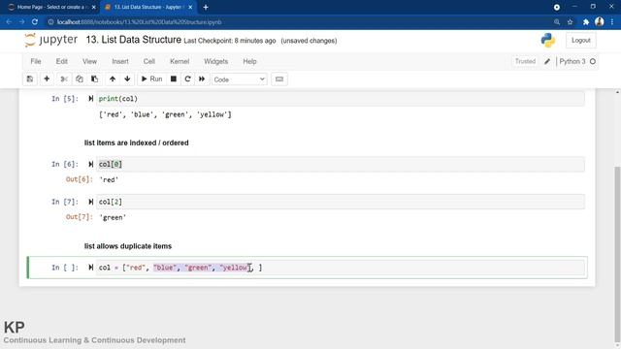
Task: Reload the page
Action: (35, 22)
